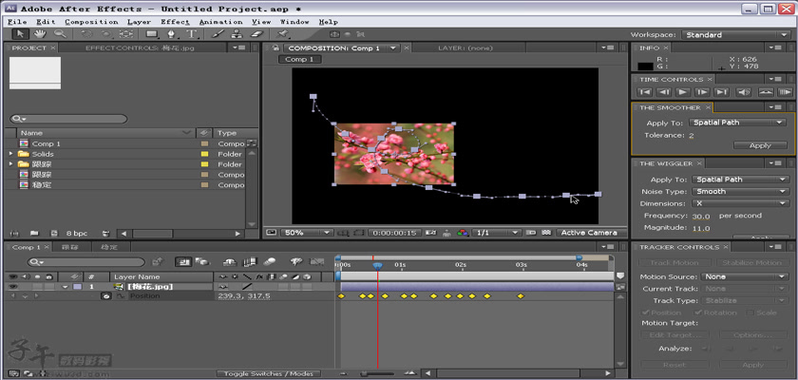This screenshot has width=798, height=380.
Task: Select the Hand tool in toolbar
Action: [41, 34]
